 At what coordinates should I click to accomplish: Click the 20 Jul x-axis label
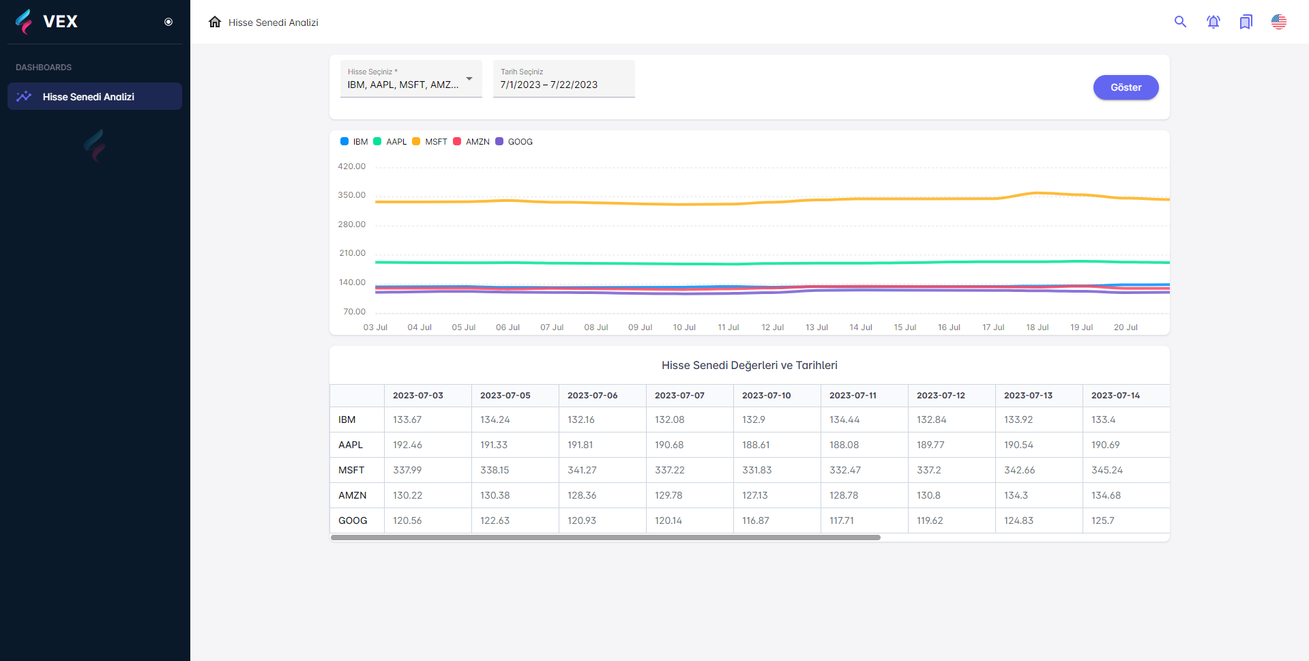(x=1126, y=327)
